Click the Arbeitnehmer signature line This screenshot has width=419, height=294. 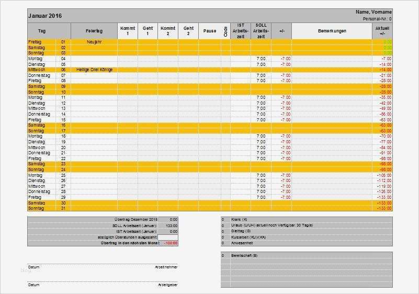coord(103,265)
